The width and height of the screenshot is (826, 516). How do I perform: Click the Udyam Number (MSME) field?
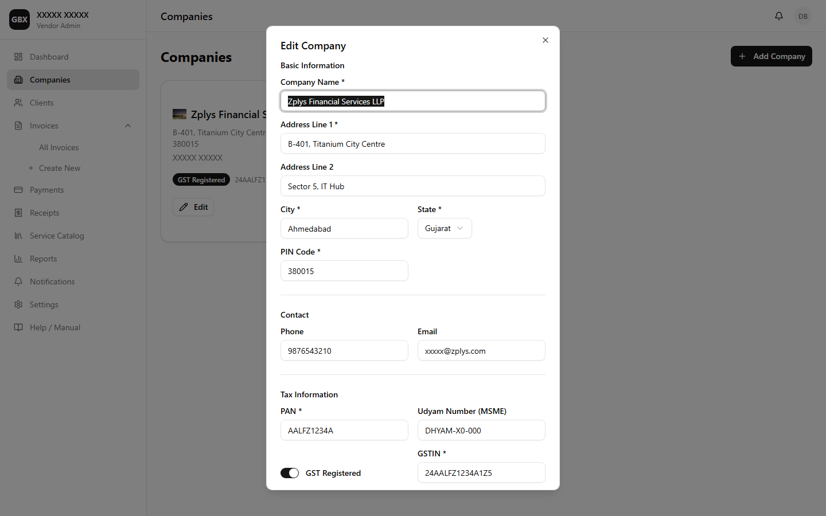tap(481, 430)
